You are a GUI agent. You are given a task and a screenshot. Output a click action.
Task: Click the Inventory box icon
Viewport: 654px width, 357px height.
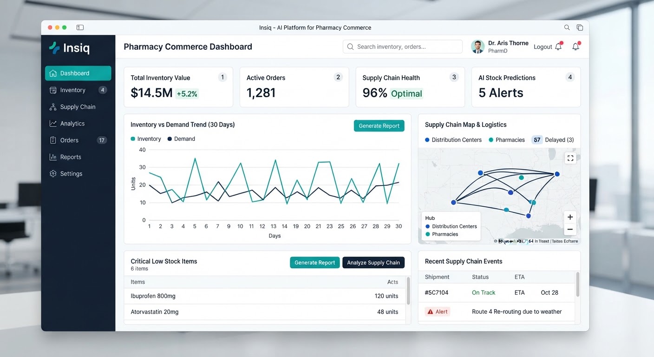[x=53, y=90]
